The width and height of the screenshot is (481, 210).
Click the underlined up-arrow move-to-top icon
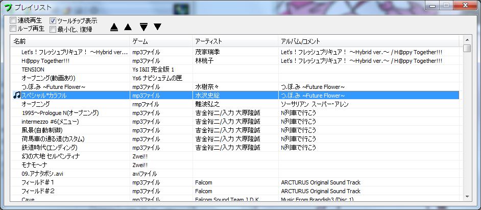114,27
